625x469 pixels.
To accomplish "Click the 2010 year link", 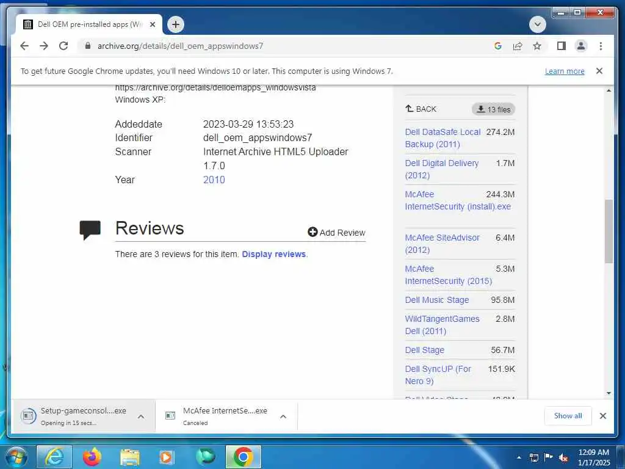I will pyautogui.click(x=214, y=180).
